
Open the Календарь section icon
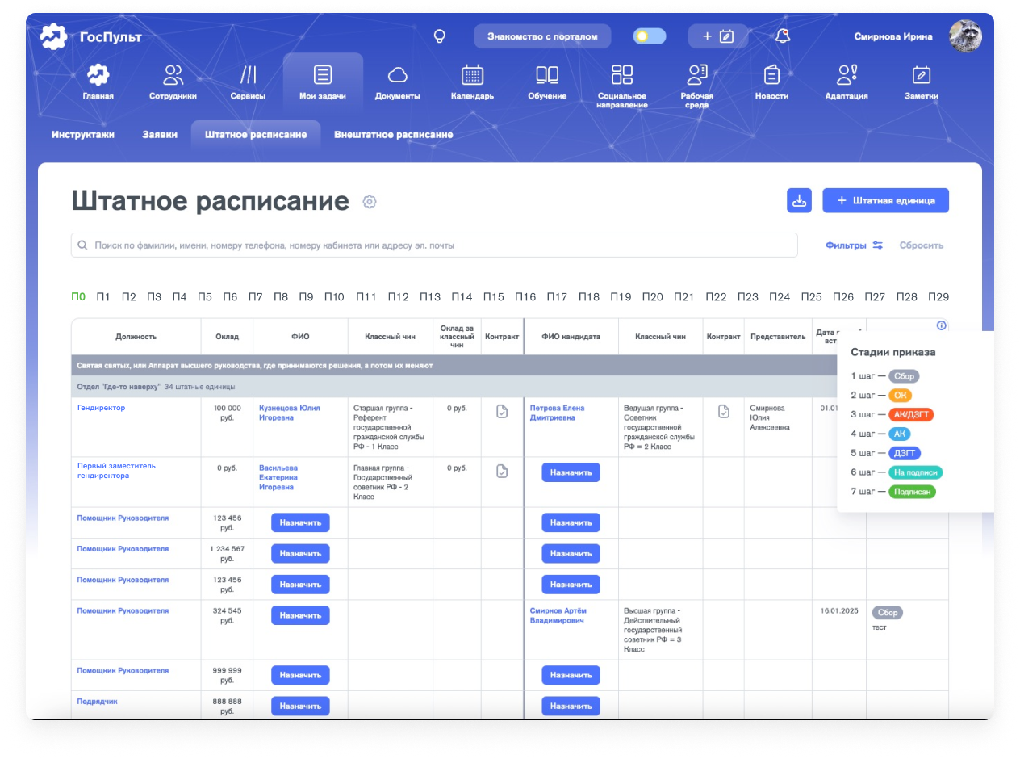coord(472,82)
